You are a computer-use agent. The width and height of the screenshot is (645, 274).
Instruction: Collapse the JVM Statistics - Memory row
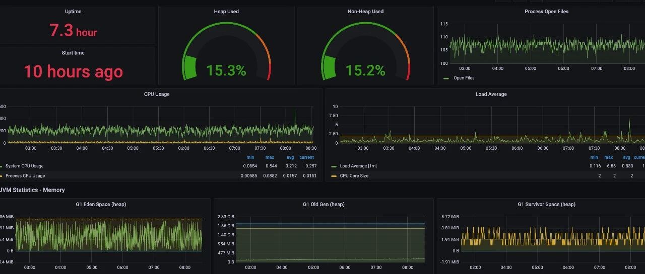[32, 190]
